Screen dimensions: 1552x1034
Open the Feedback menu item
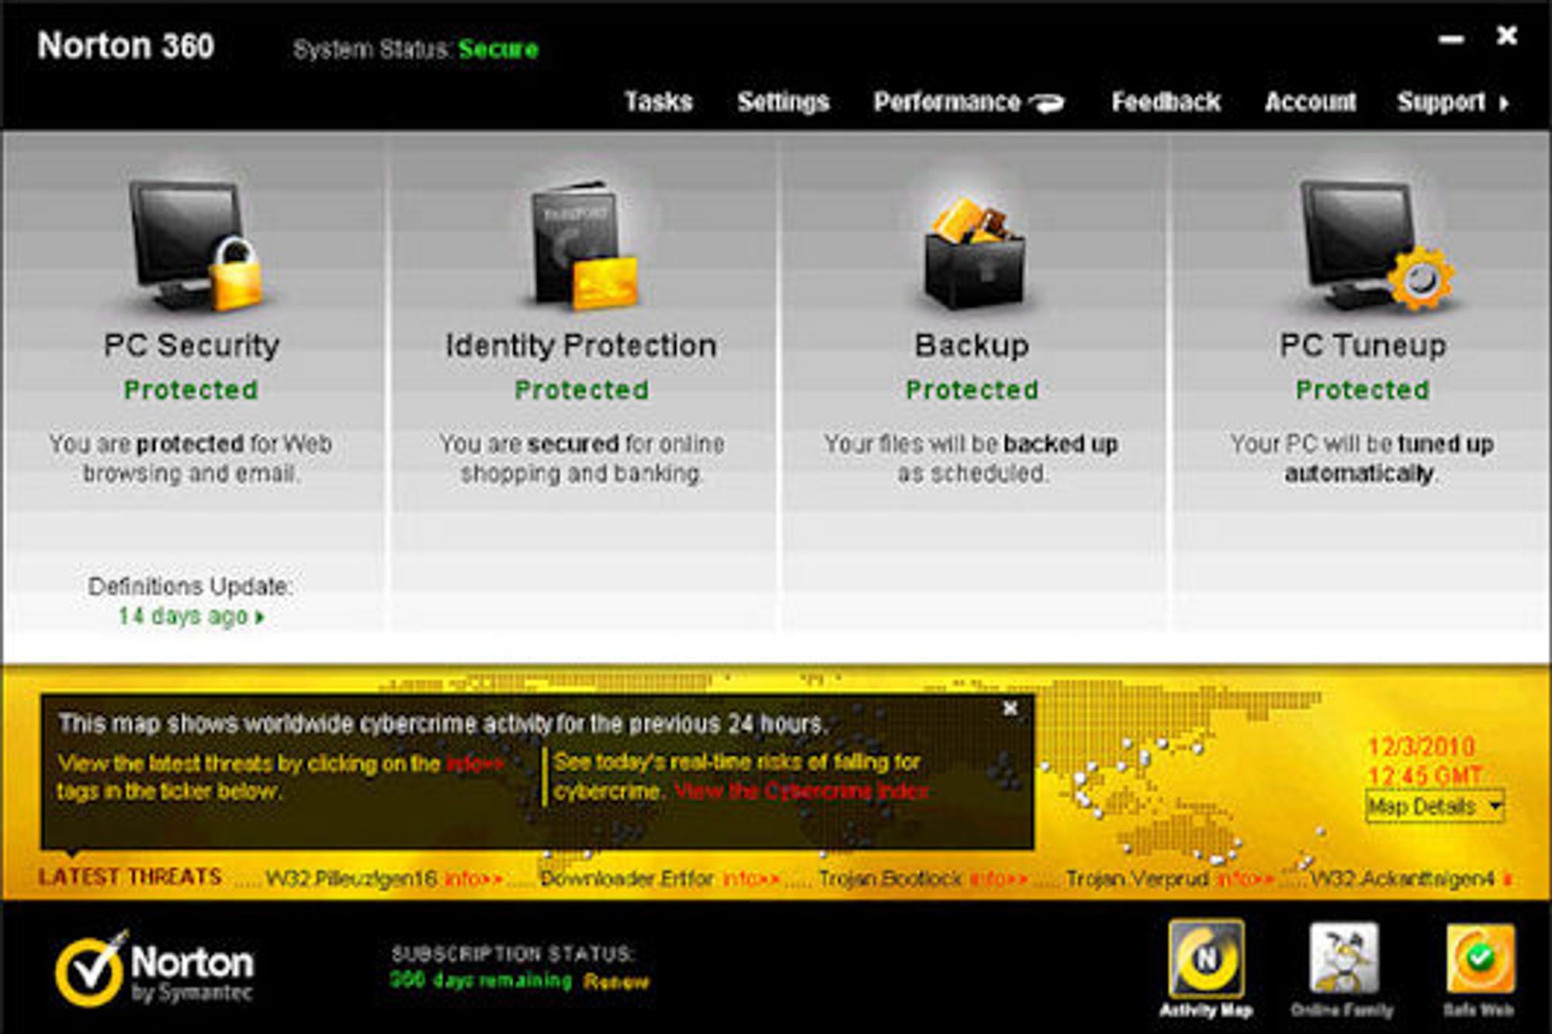pos(1166,102)
